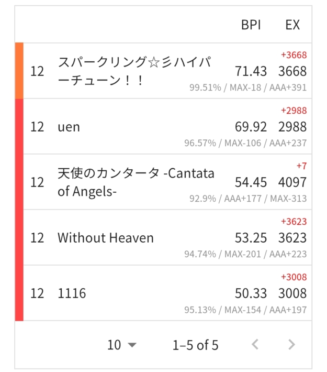
Task: Click the red clear-lamp bar beside uen
Action: [x=19, y=127]
